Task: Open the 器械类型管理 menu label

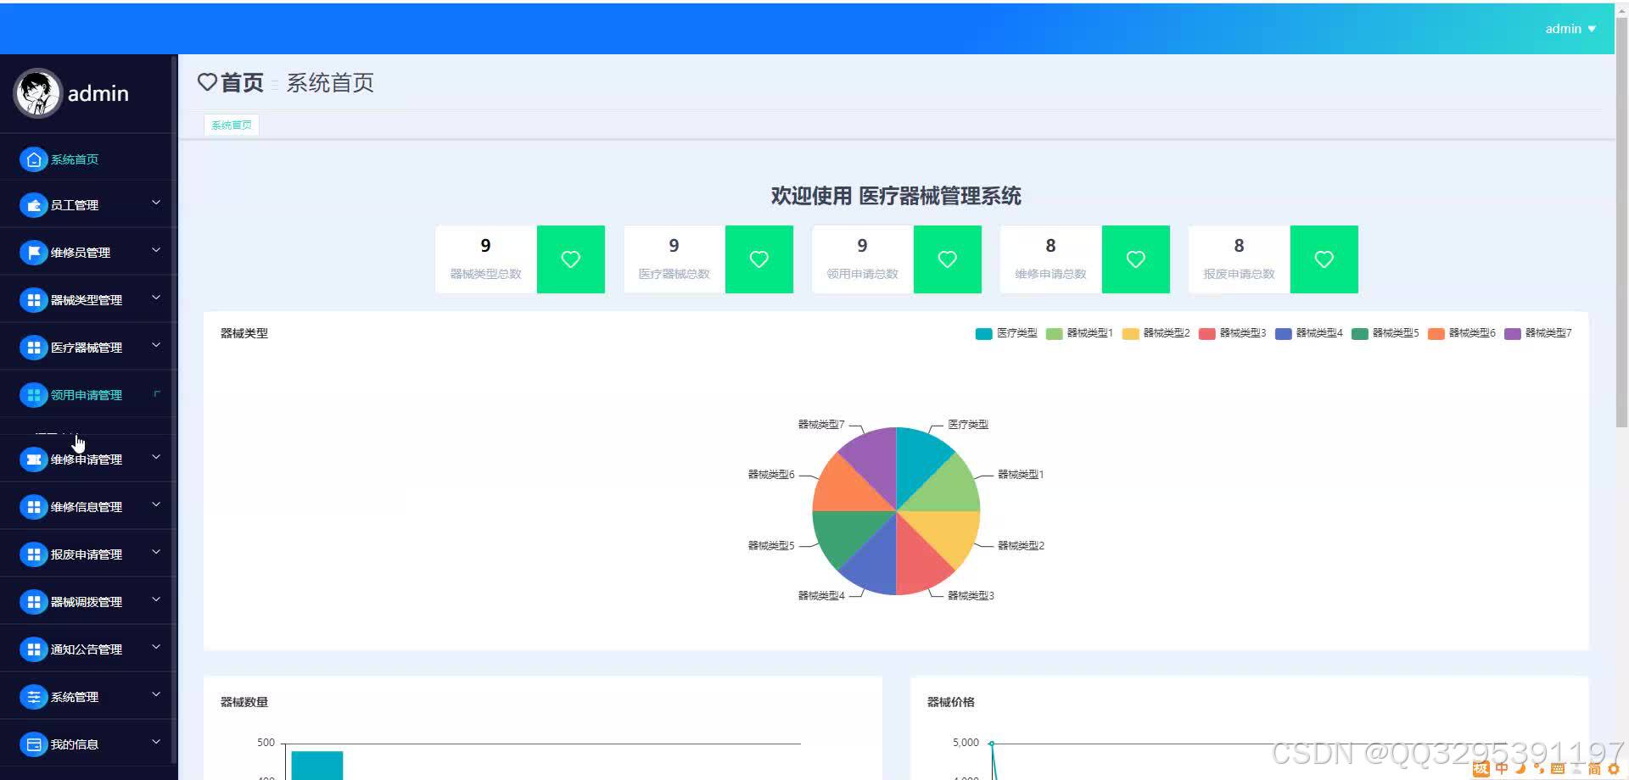Action: point(87,300)
